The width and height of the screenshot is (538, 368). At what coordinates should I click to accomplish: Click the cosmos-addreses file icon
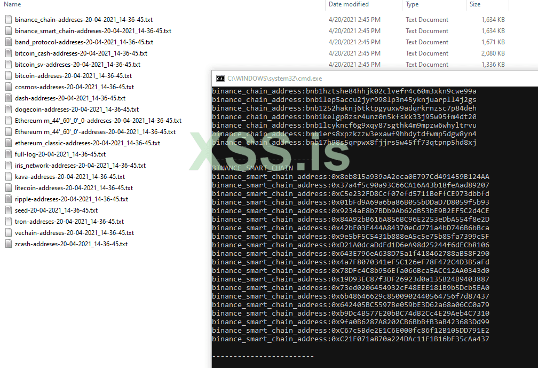pyautogui.click(x=9, y=87)
